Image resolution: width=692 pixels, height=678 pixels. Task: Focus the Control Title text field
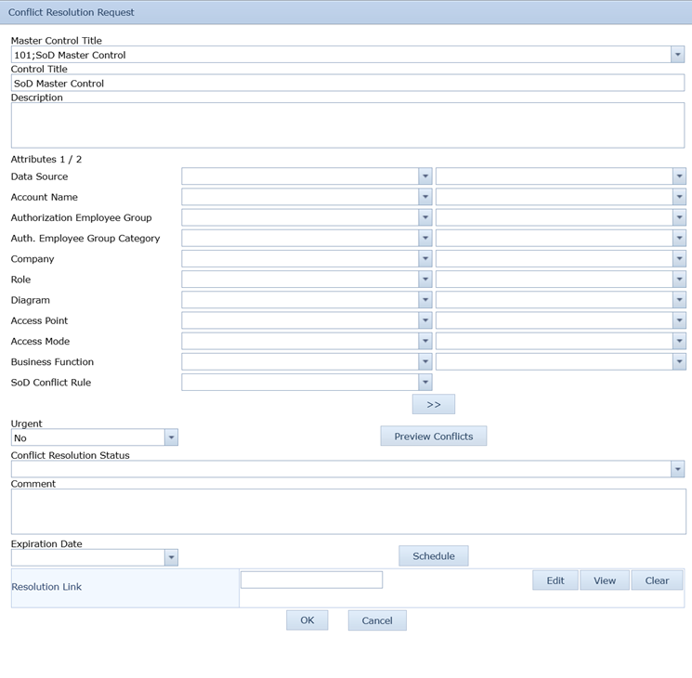coord(347,84)
